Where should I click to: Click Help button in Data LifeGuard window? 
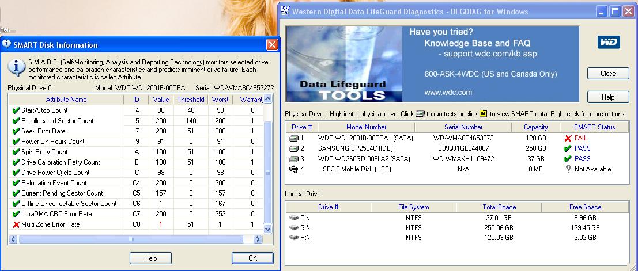608,97
